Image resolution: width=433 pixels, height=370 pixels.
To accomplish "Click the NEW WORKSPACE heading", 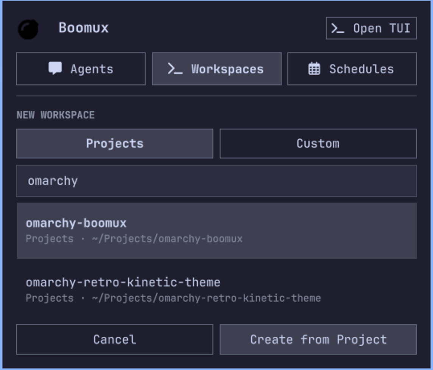I will (56, 115).
